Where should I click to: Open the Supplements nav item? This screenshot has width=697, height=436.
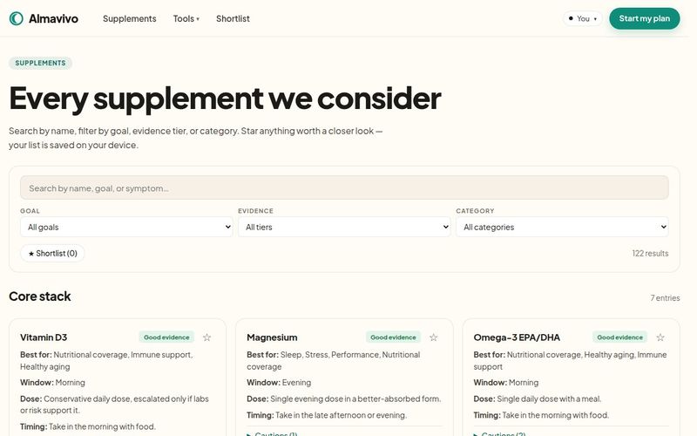click(129, 18)
